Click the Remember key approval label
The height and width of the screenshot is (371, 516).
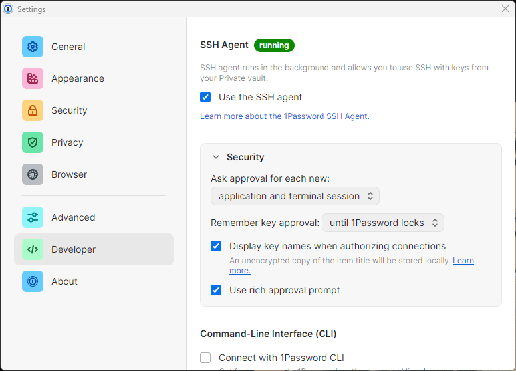tap(265, 223)
